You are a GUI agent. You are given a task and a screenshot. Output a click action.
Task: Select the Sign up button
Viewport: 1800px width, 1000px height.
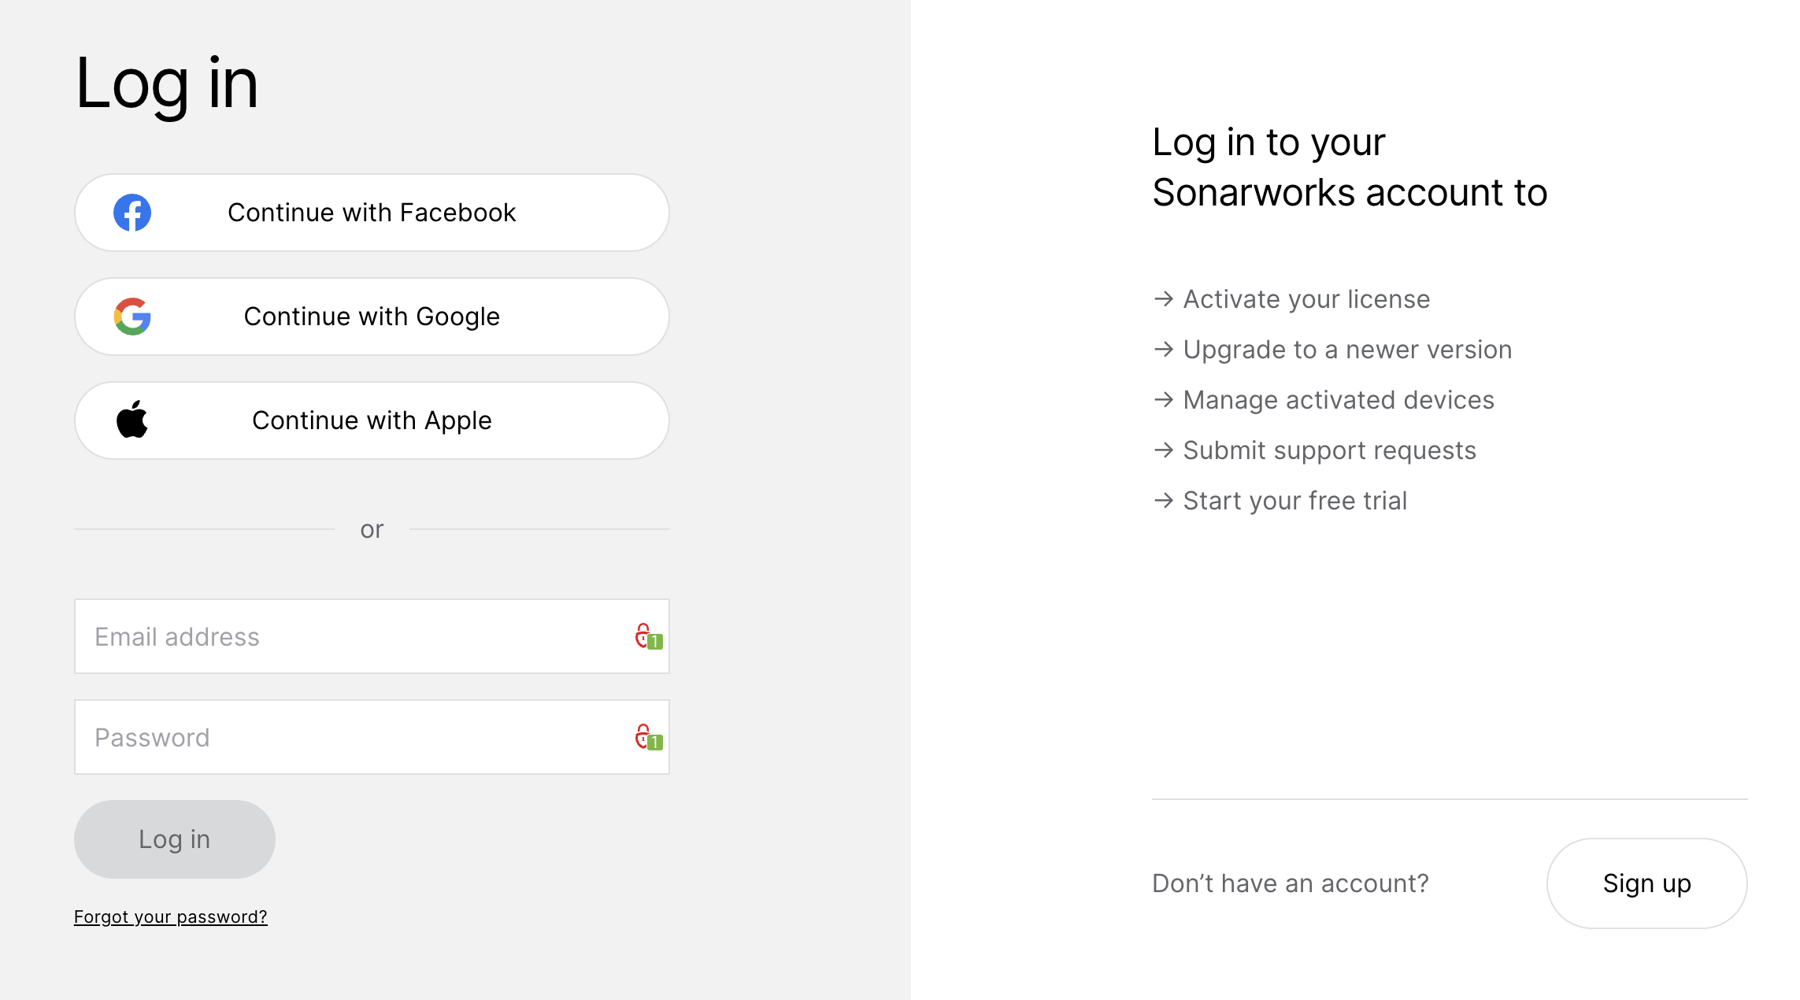(x=1647, y=883)
